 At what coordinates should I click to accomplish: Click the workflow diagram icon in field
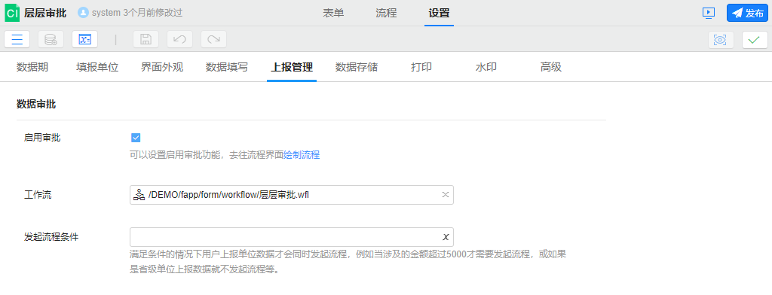coord(139,195)
